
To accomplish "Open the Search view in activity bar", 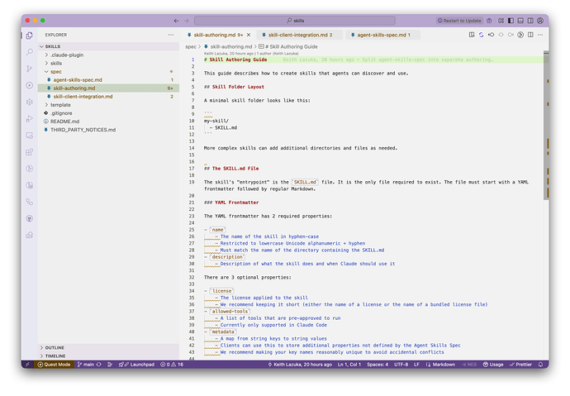I will pyautogui.click(x=30, y=51).
